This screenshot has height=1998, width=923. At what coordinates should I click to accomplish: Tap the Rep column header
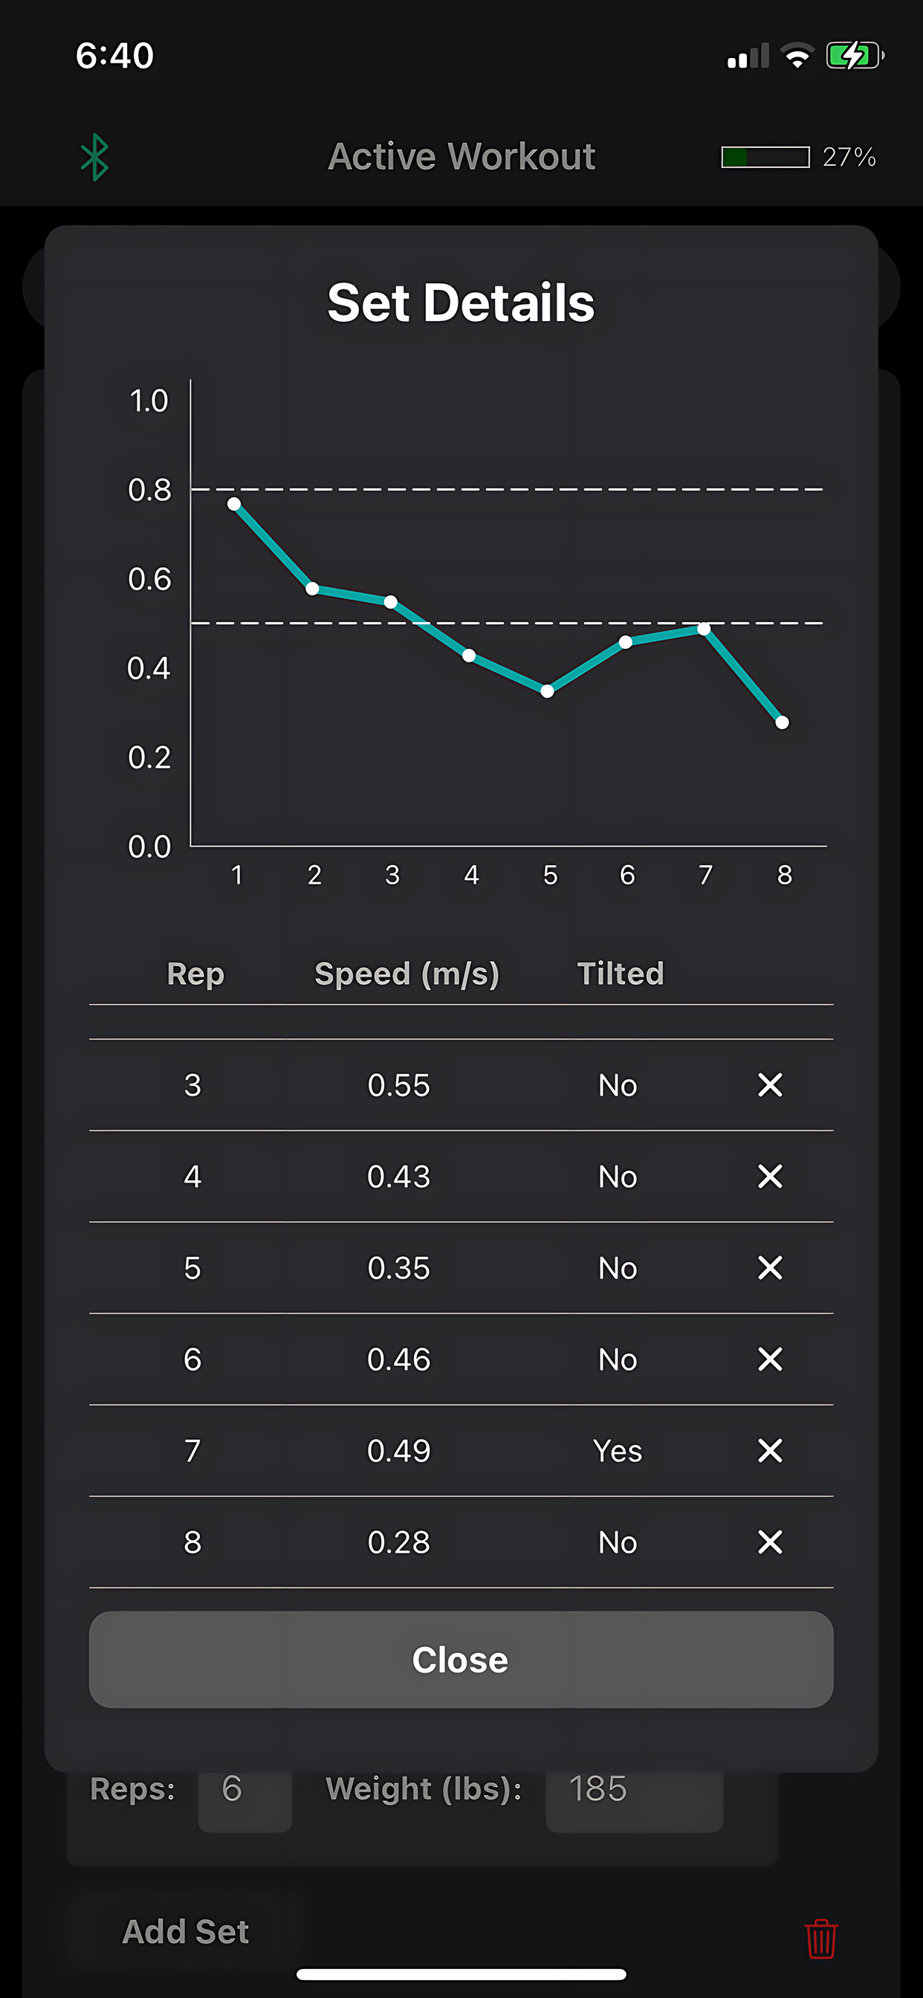point(195,974)
